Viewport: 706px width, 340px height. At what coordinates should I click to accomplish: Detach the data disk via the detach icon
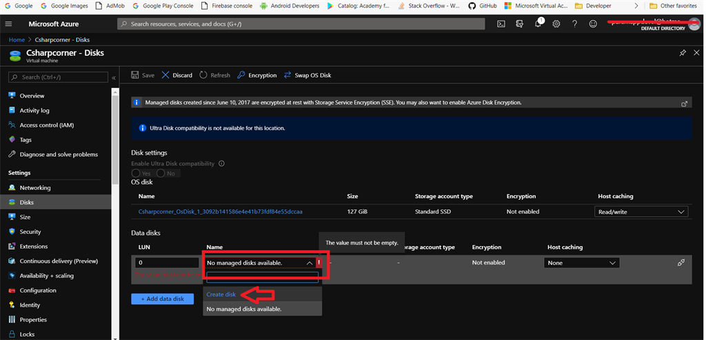click(680, 263)
